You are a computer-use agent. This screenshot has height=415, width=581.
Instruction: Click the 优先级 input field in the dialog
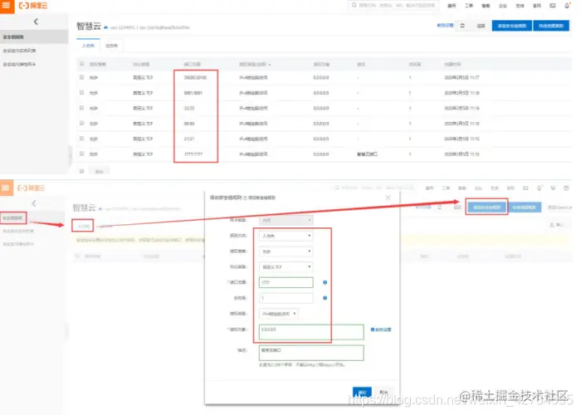coord(286,298)
